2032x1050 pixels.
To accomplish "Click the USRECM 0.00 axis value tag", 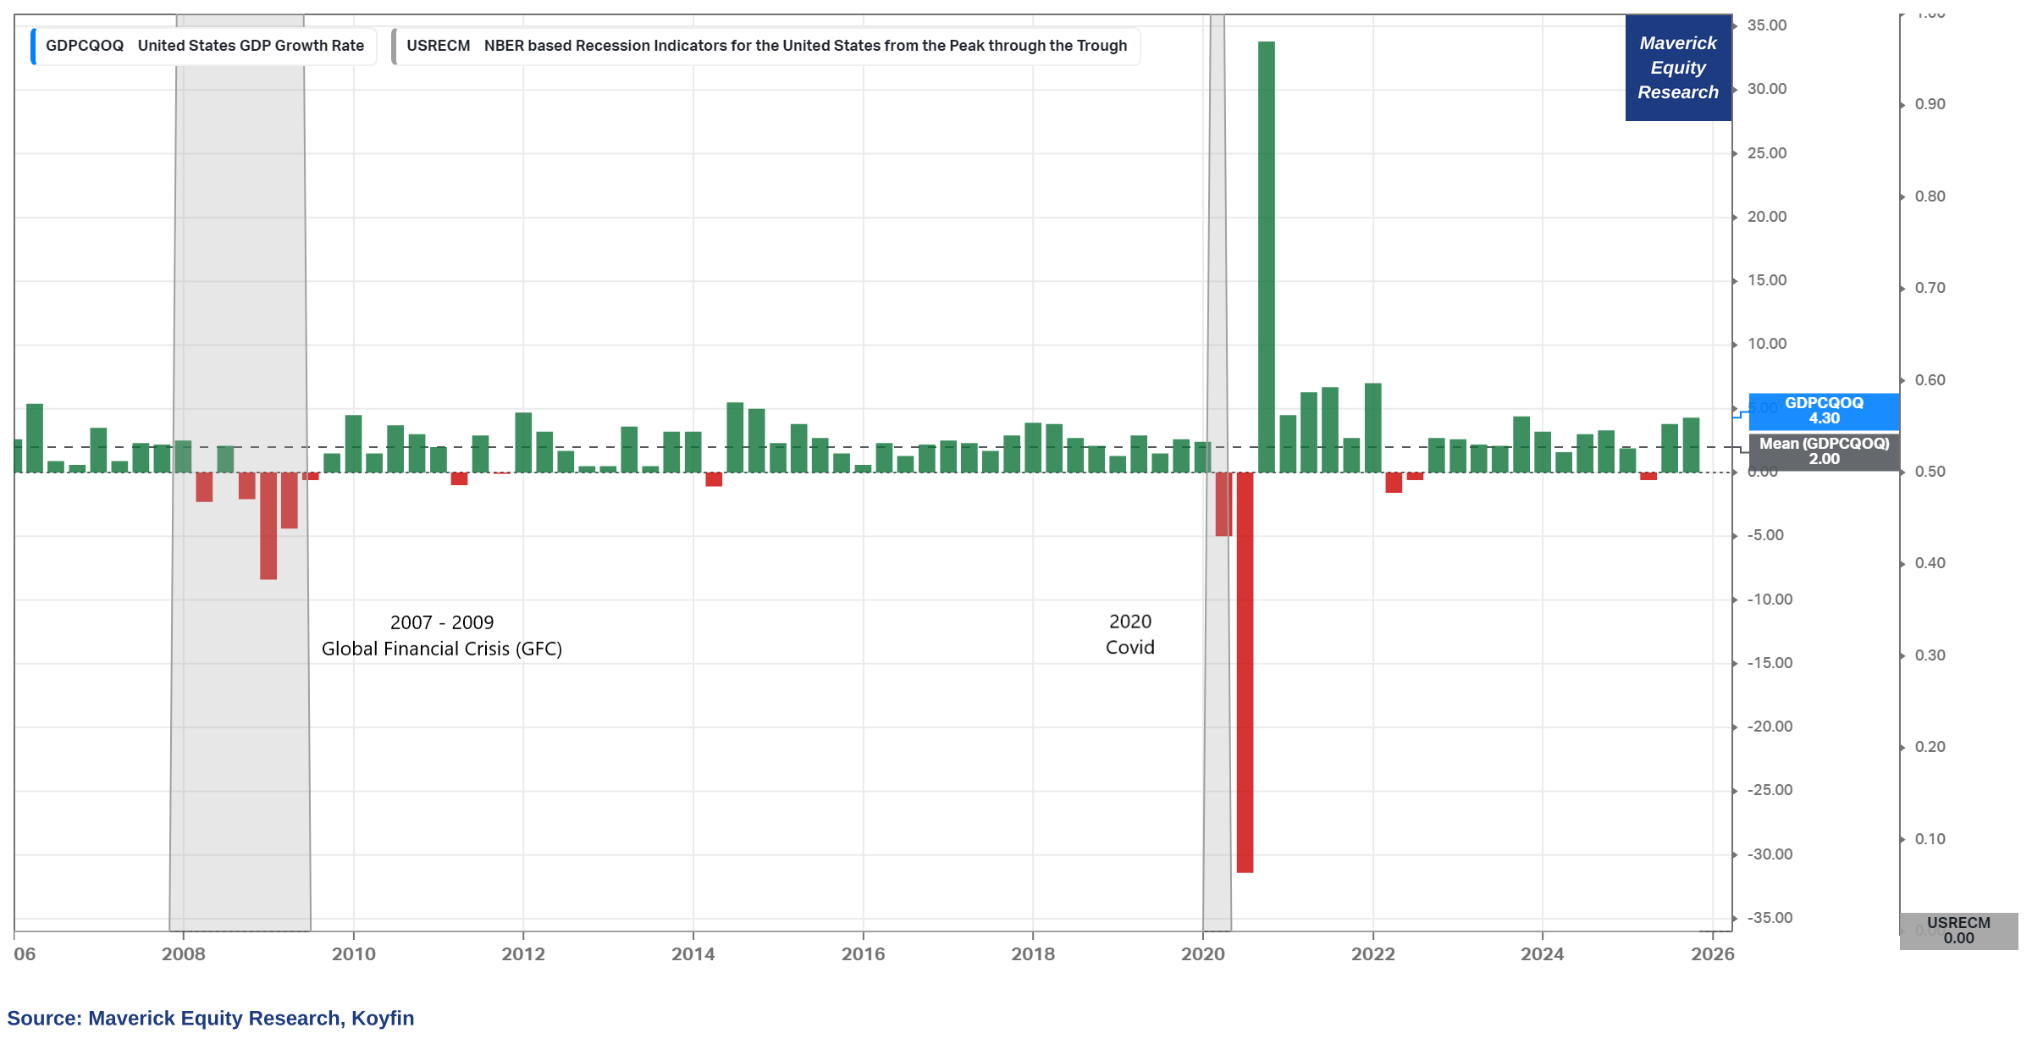I will point(1957,930).
